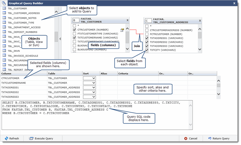This screenshot has height=145, width=241.
Task: Click the Return Query button
Action: (219, 138)
